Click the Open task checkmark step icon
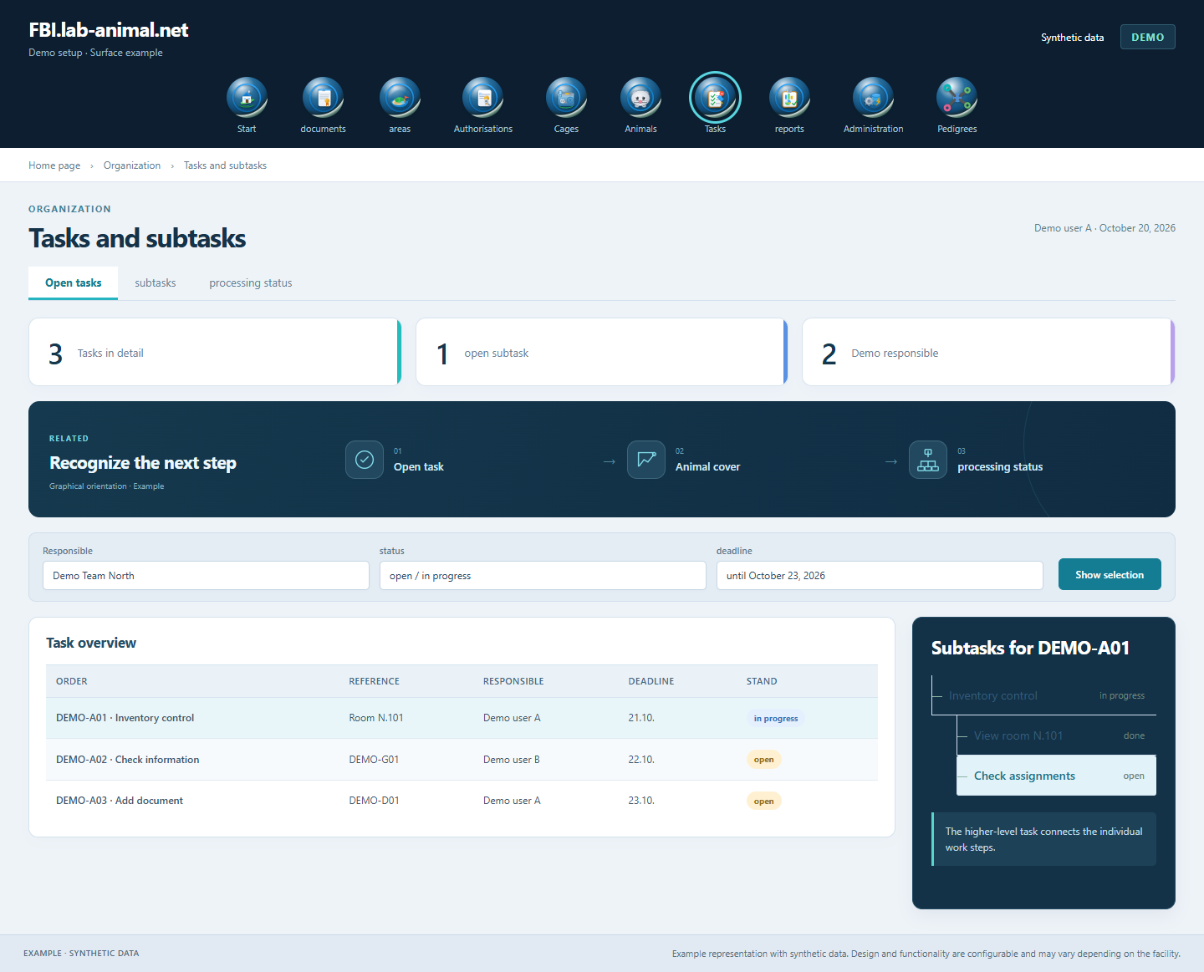 point(365,460)
